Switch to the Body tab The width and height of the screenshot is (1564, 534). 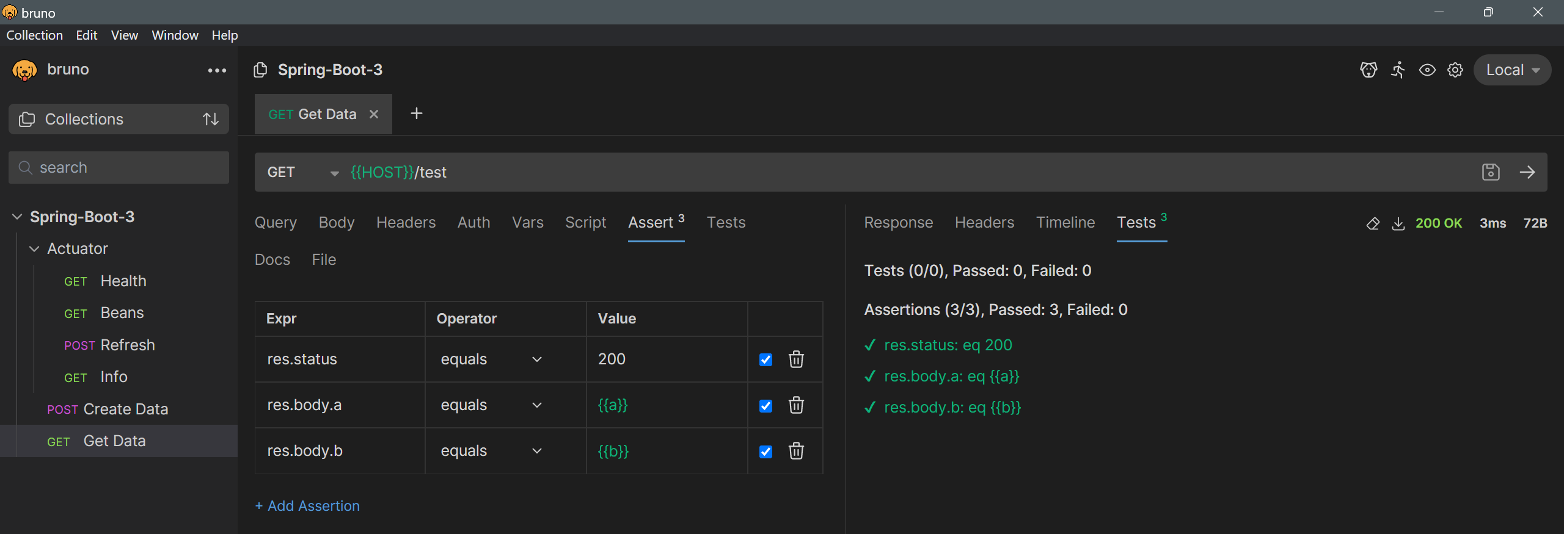click(x=337, y=222)
